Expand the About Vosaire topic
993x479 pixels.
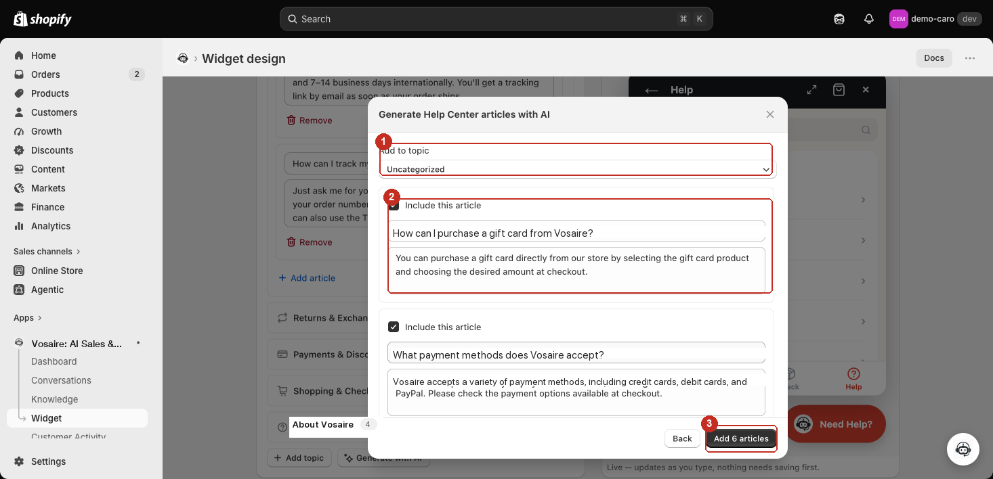(x=323, y=425)
